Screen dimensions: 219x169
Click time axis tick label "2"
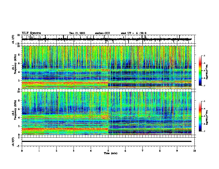(x=56, y=151)
